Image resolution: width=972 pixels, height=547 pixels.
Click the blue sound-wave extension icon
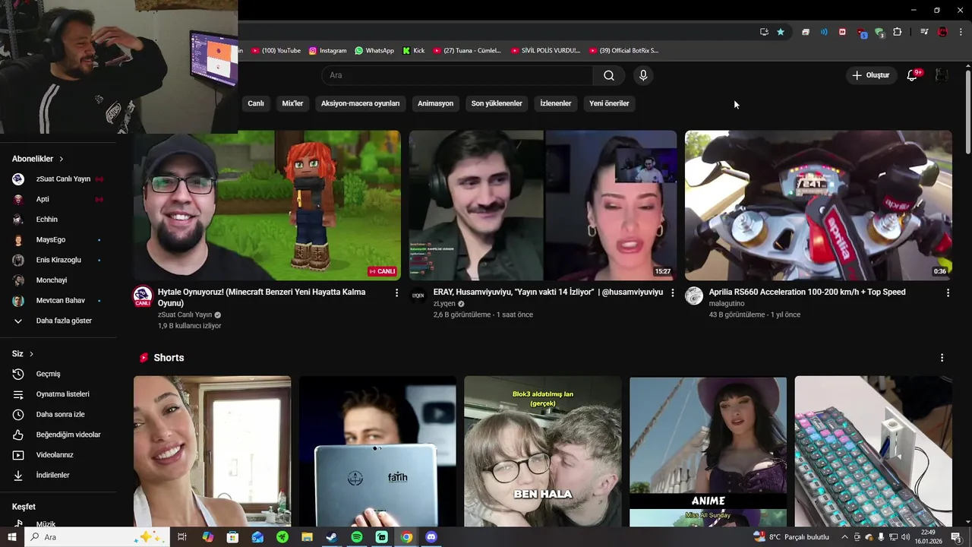824,32
